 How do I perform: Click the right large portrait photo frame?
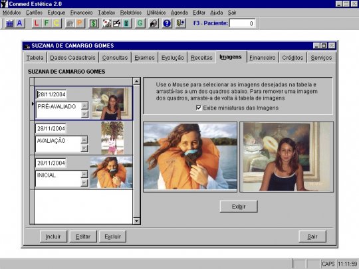(x=287, y=157)
